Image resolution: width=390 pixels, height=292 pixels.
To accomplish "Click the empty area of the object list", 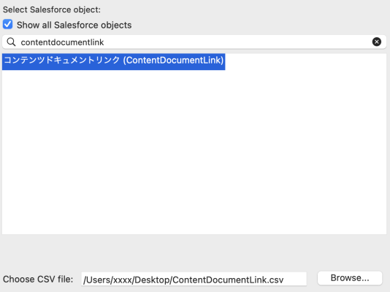I will pyautogui.click(x=194, y=152).
